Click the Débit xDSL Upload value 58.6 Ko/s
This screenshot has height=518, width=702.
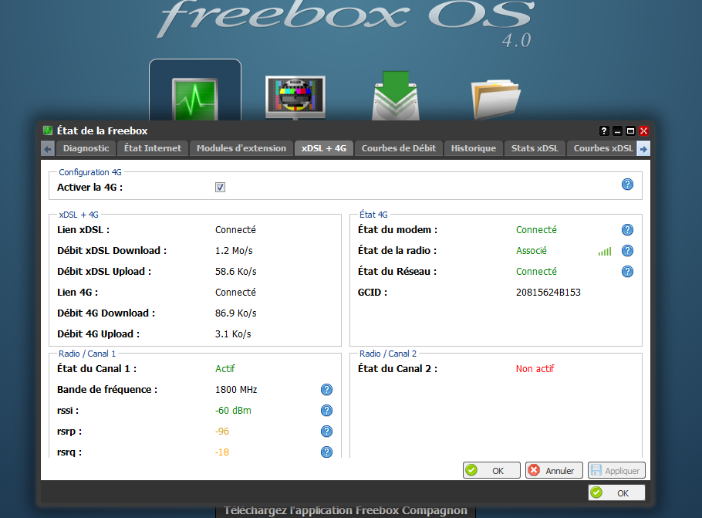click(235, 272)
